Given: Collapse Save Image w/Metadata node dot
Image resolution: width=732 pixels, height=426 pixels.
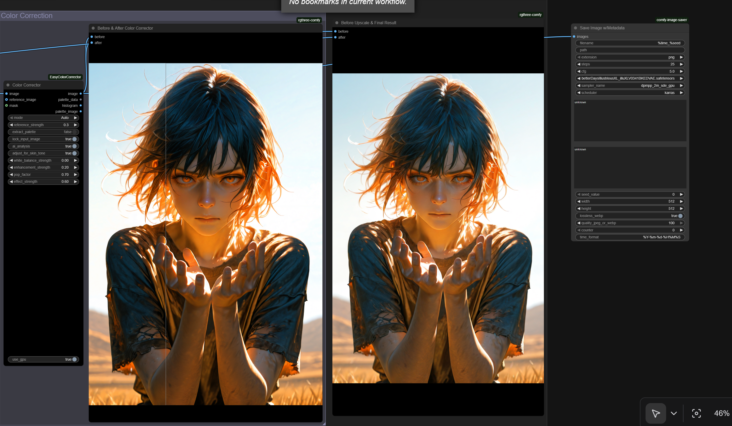Looking at the screenshot, I should pos(575,28).
